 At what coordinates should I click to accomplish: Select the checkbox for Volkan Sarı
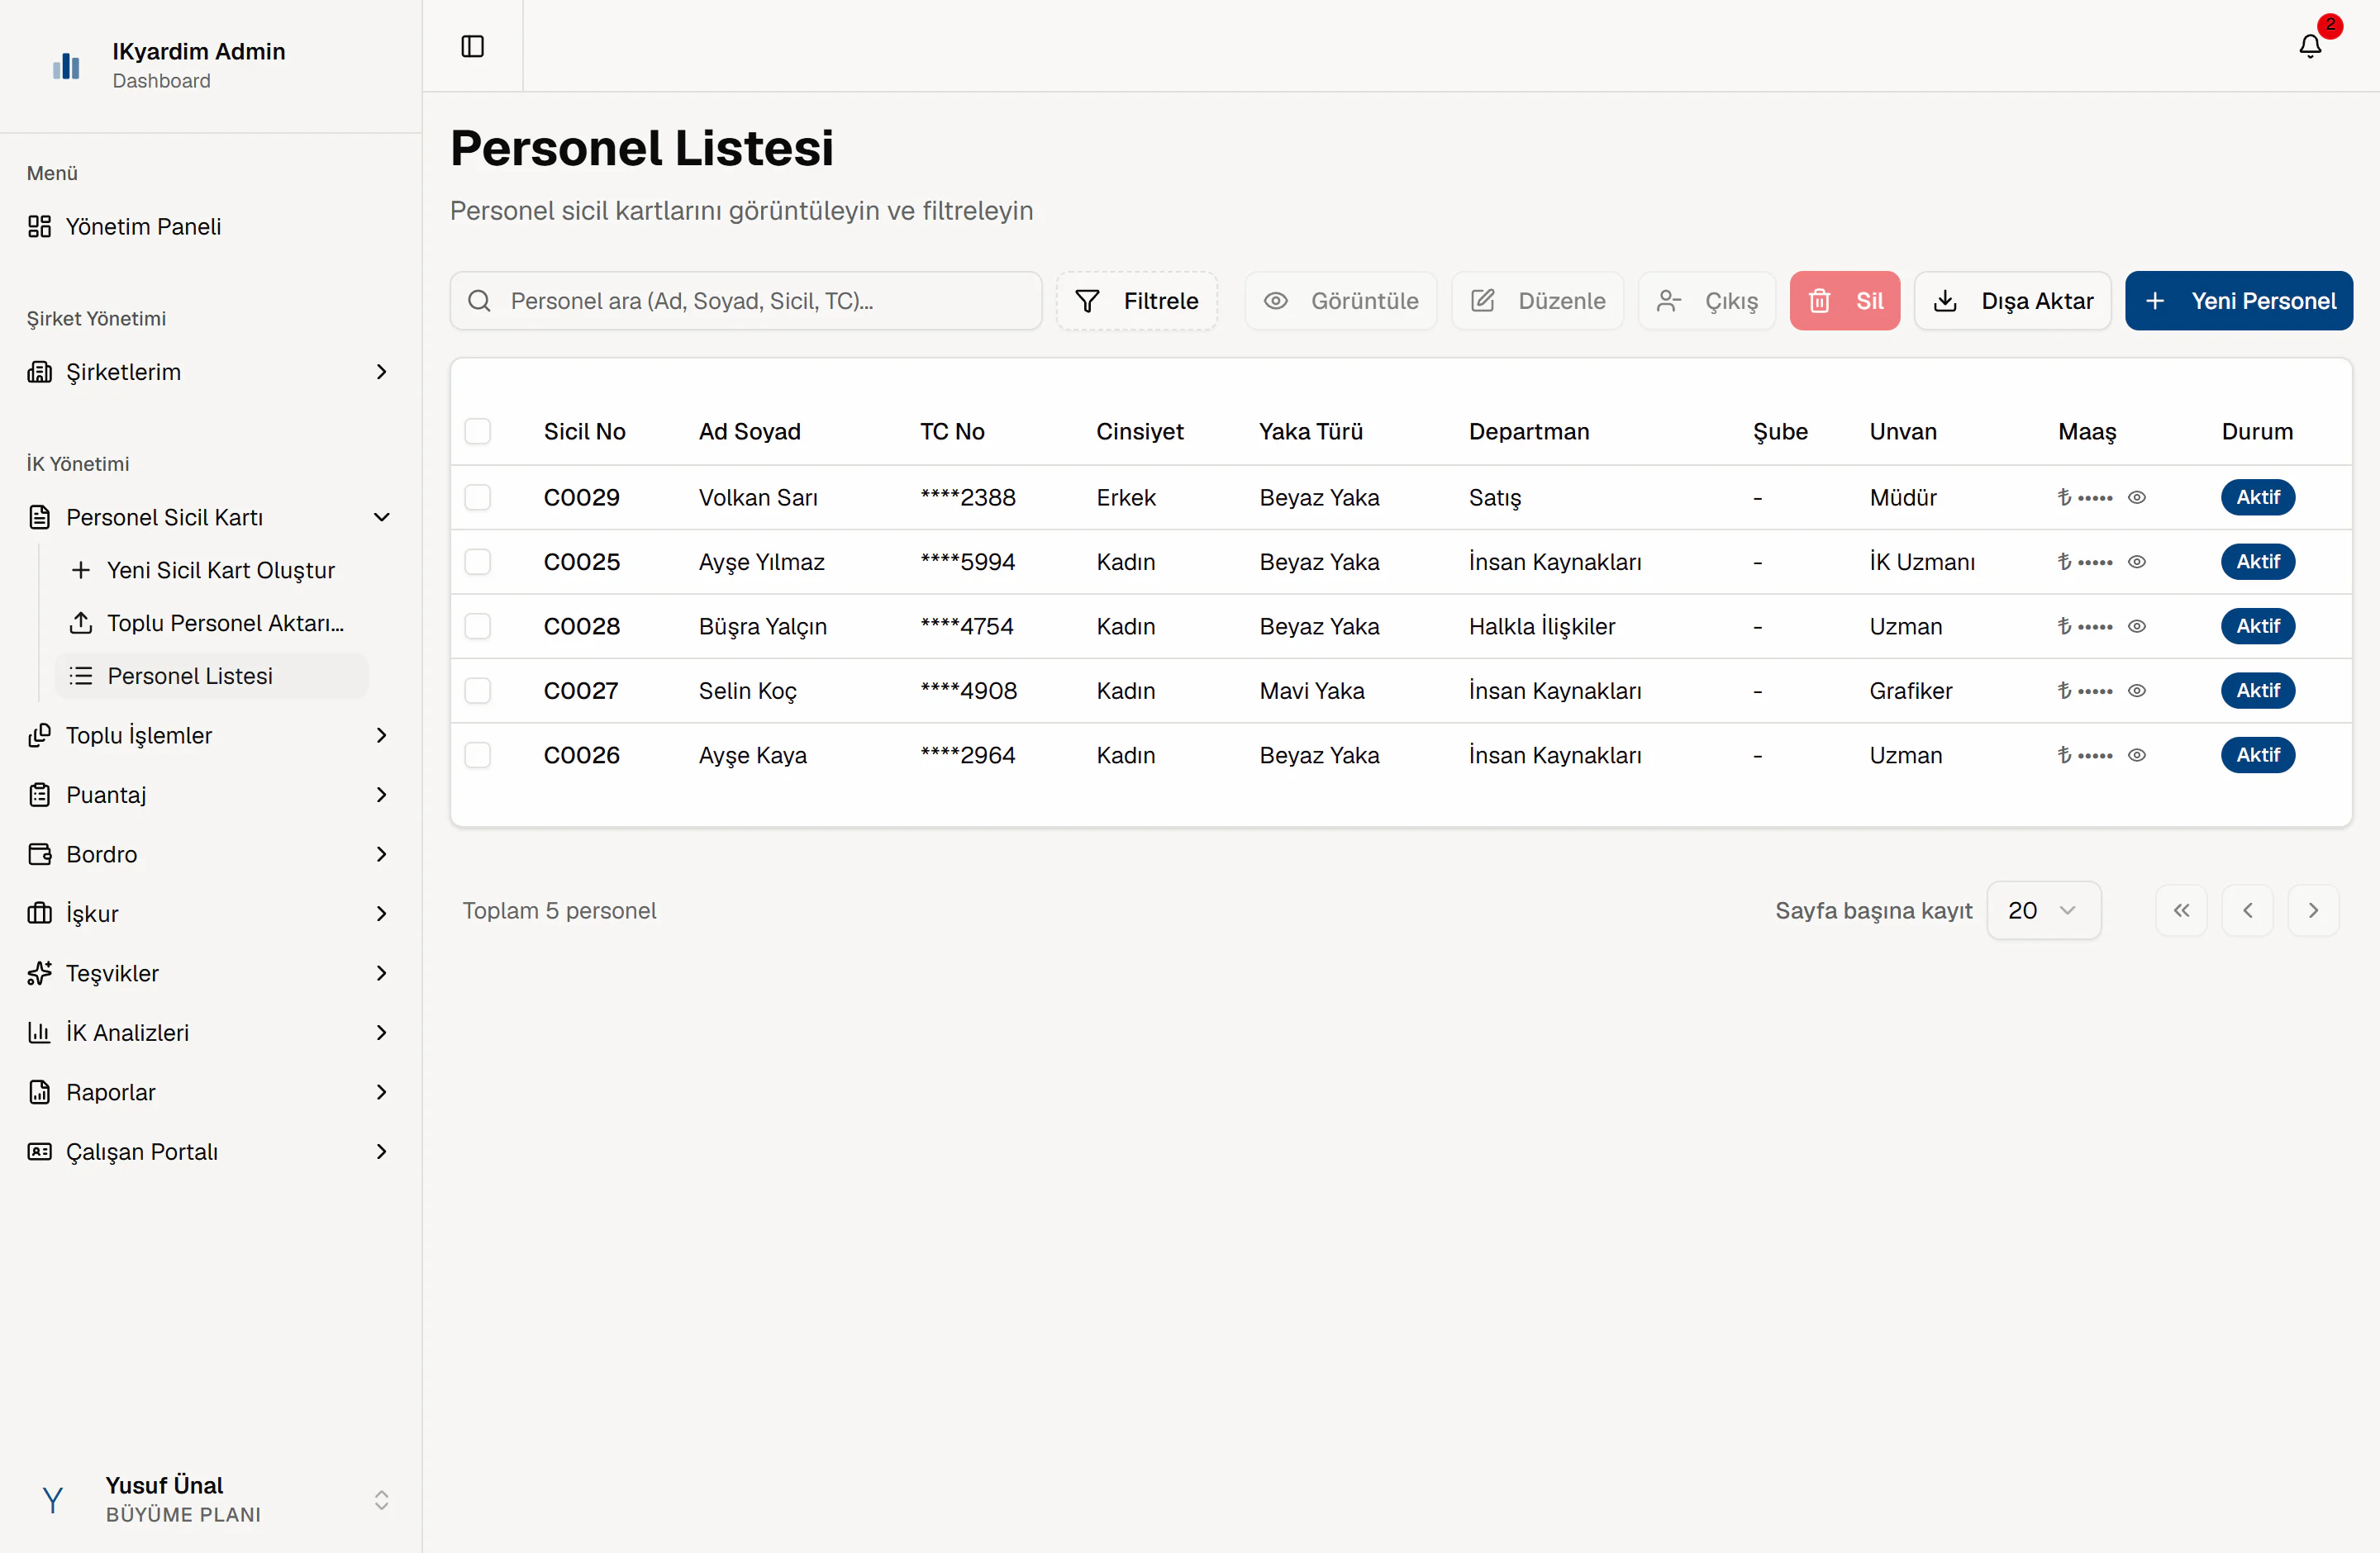[x=478, y=497]
